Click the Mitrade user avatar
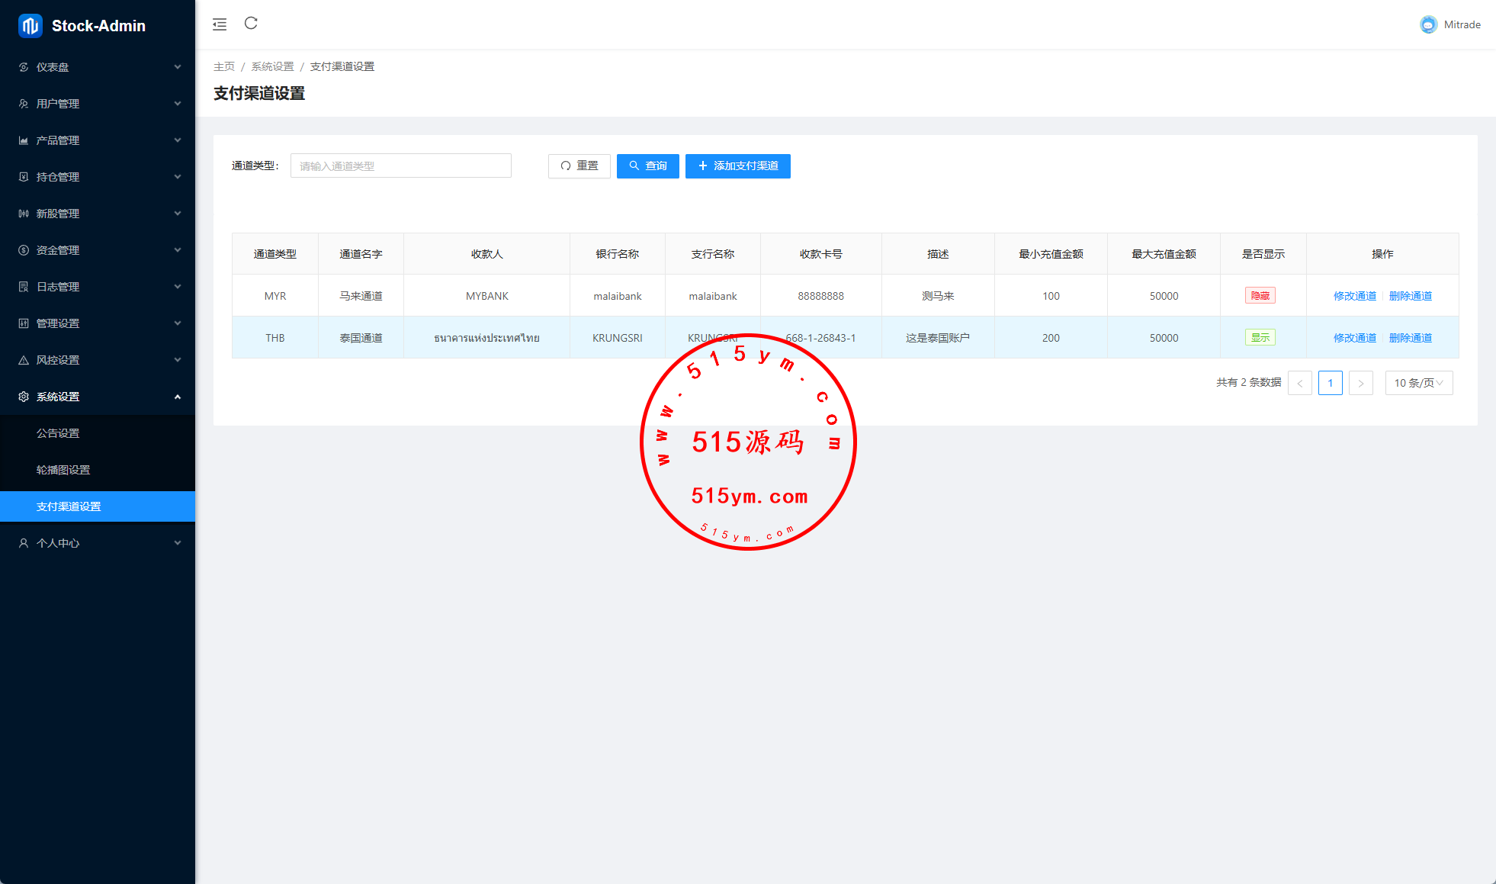The image size is (1496, 884). coord(1428,24)
